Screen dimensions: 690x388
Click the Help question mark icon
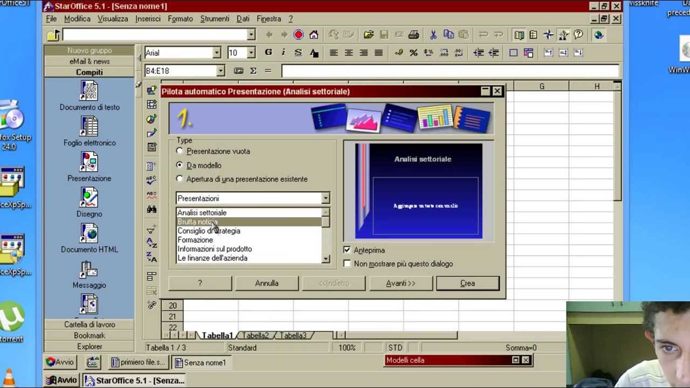click(x=578, y=35)
